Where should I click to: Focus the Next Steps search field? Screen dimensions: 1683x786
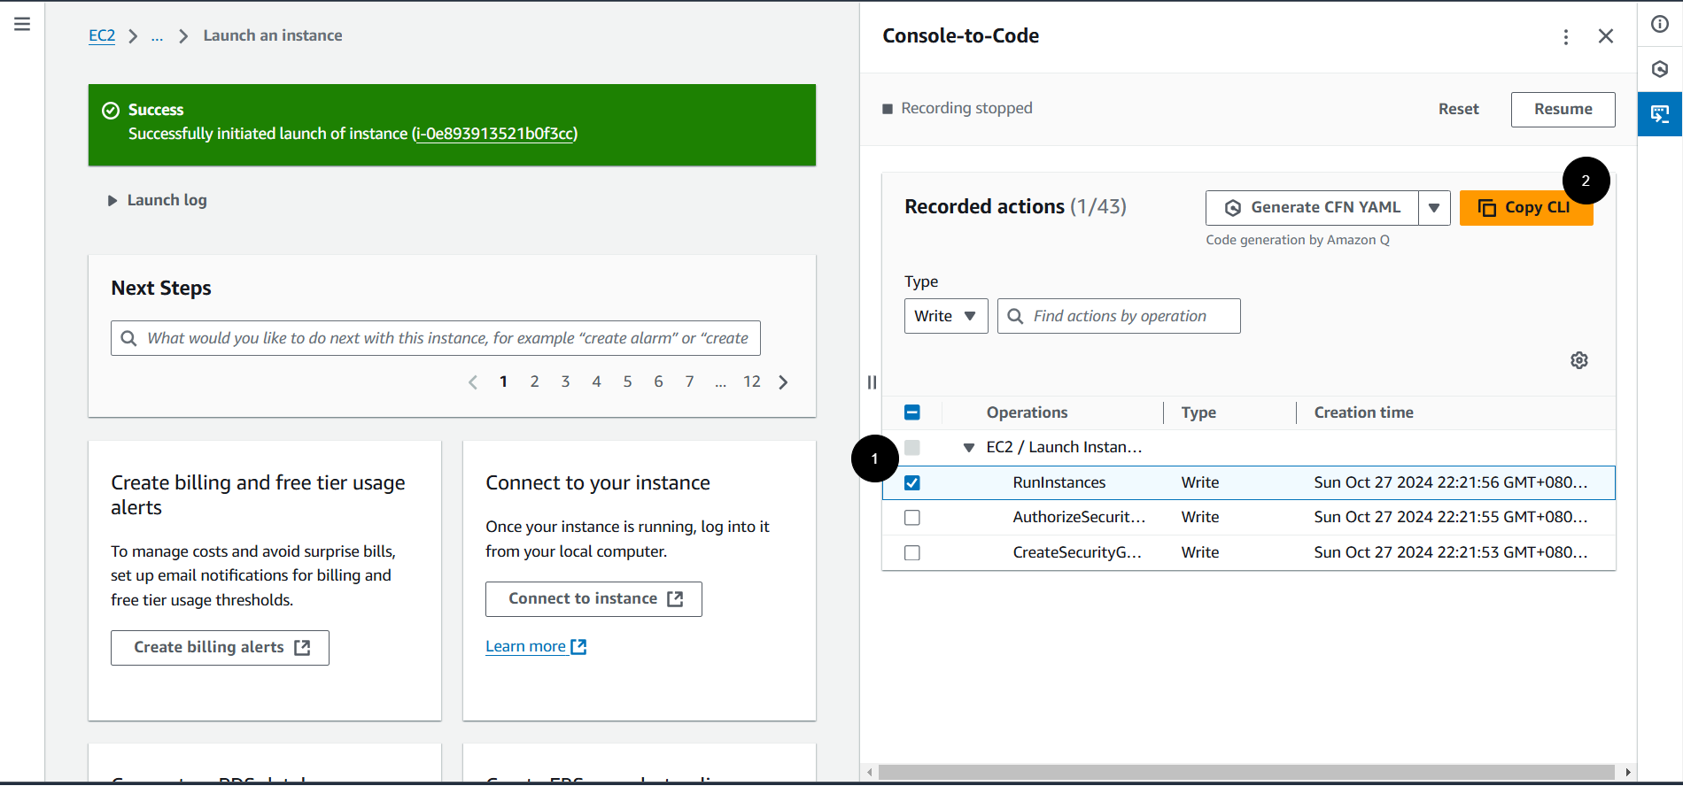coord(436,338)
